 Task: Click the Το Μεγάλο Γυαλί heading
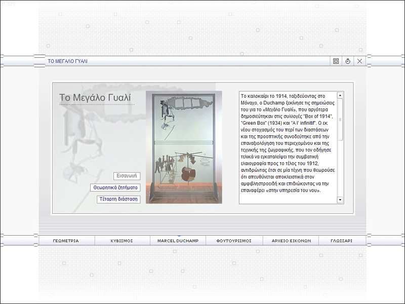pos(95,97)
